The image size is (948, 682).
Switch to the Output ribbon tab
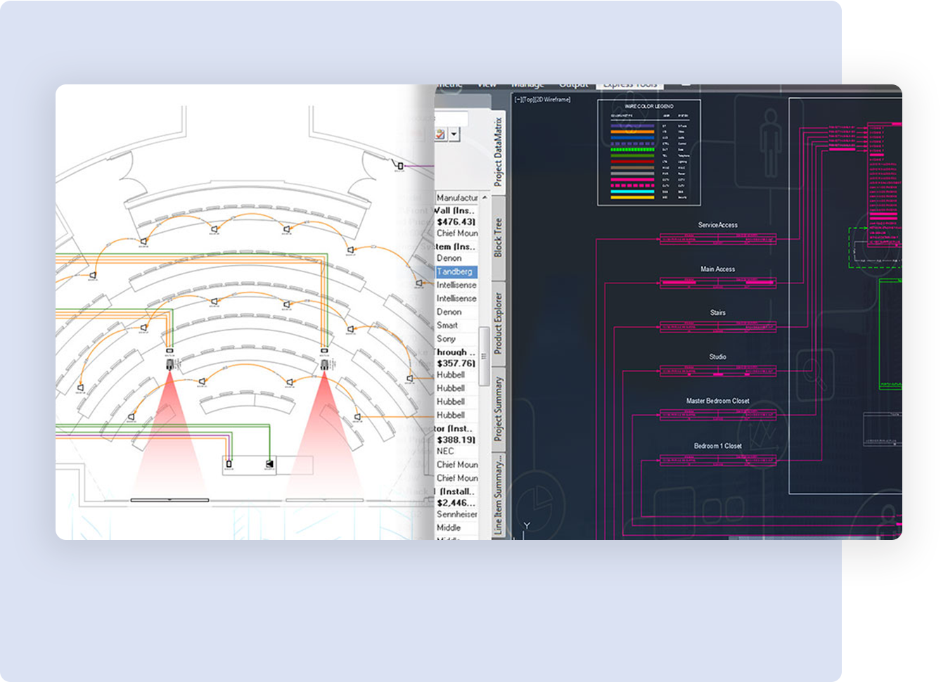573,85
